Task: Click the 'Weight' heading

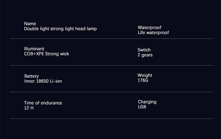Action: point(145,75)
